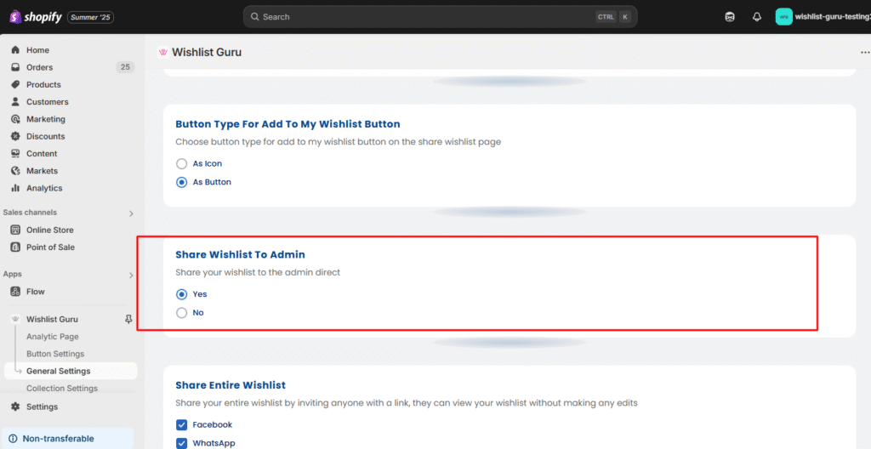
Task: Select the As Icon radio button
Action: [x=182, y=164]
